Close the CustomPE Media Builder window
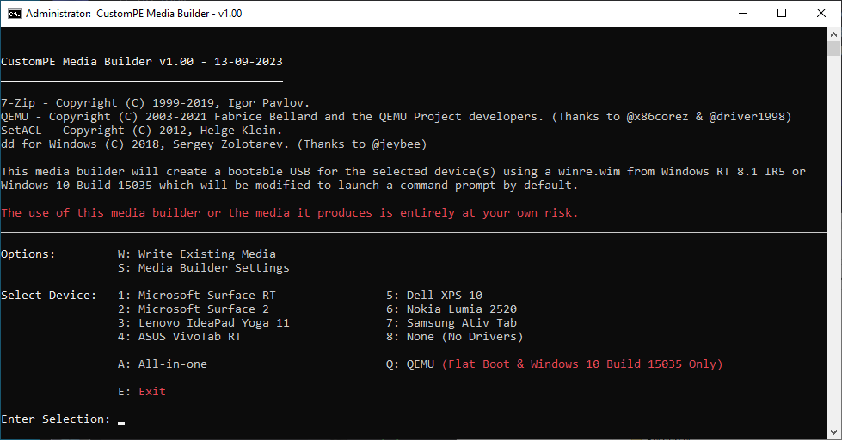 tap(821, 14)
